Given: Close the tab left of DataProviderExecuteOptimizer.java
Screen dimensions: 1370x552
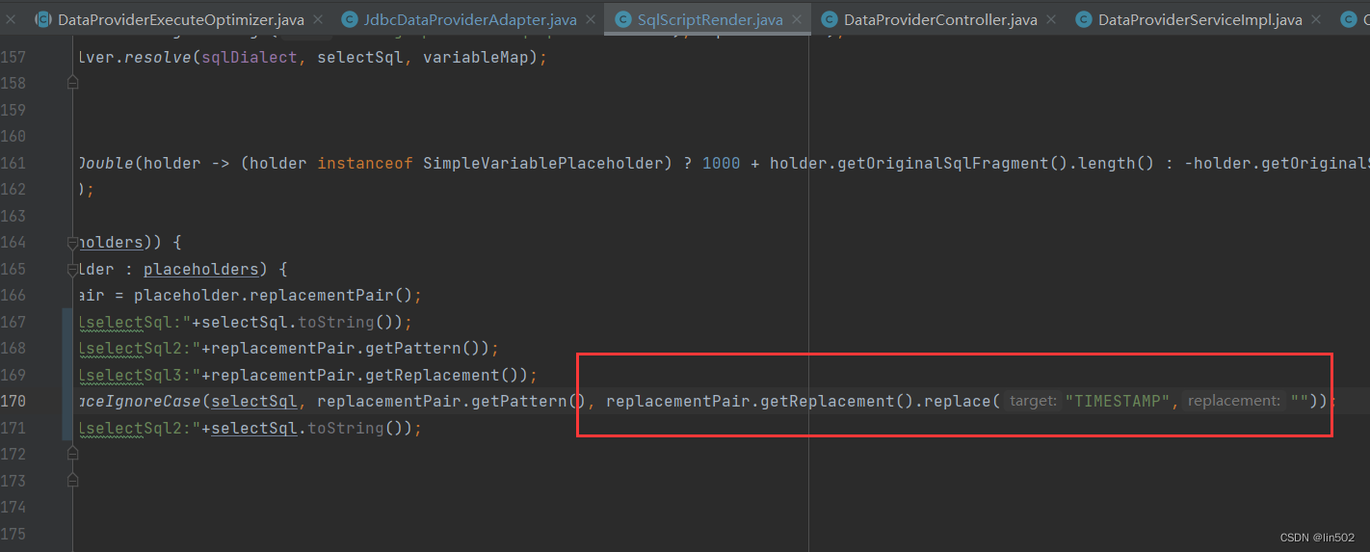Looking at the screenshot, I should click(12, 19).
